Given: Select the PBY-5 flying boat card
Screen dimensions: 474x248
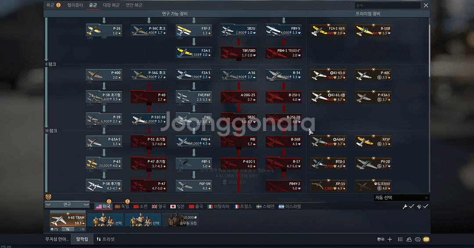Looking at the screenshot, I should (x=284, y=31).
